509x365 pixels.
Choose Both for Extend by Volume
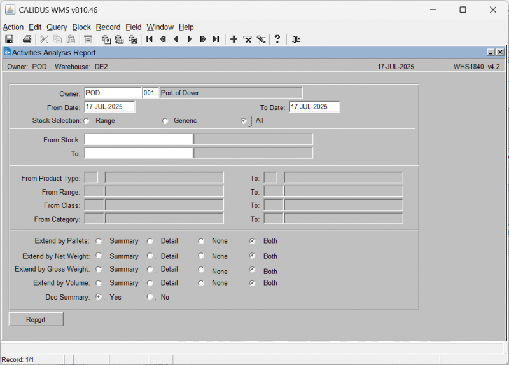(252, 283)
